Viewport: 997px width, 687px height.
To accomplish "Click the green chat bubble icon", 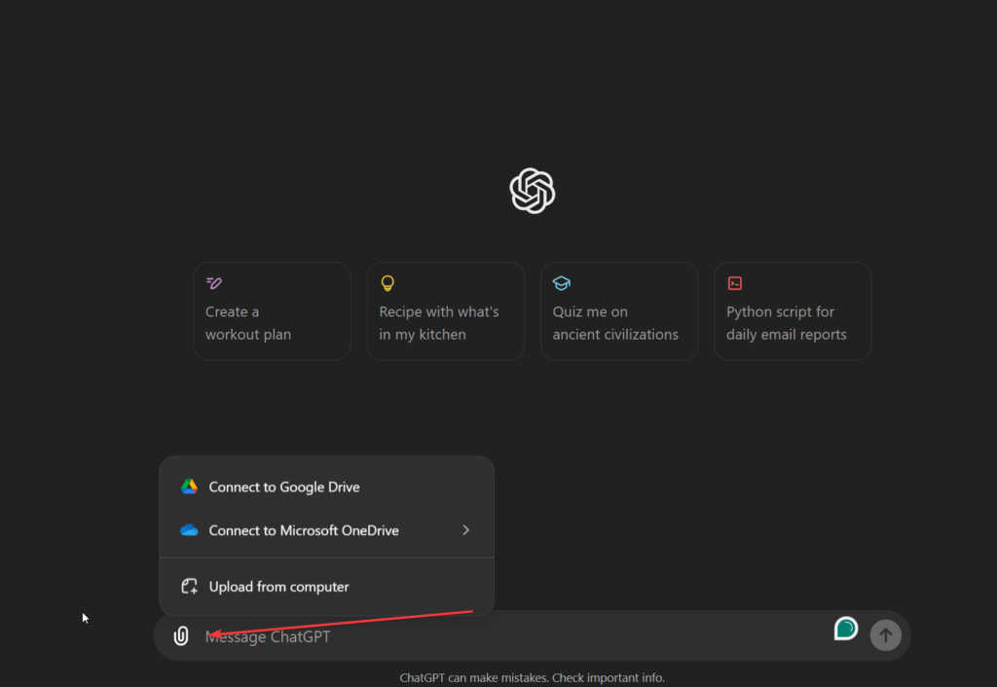I will click(x=846, y=629).
